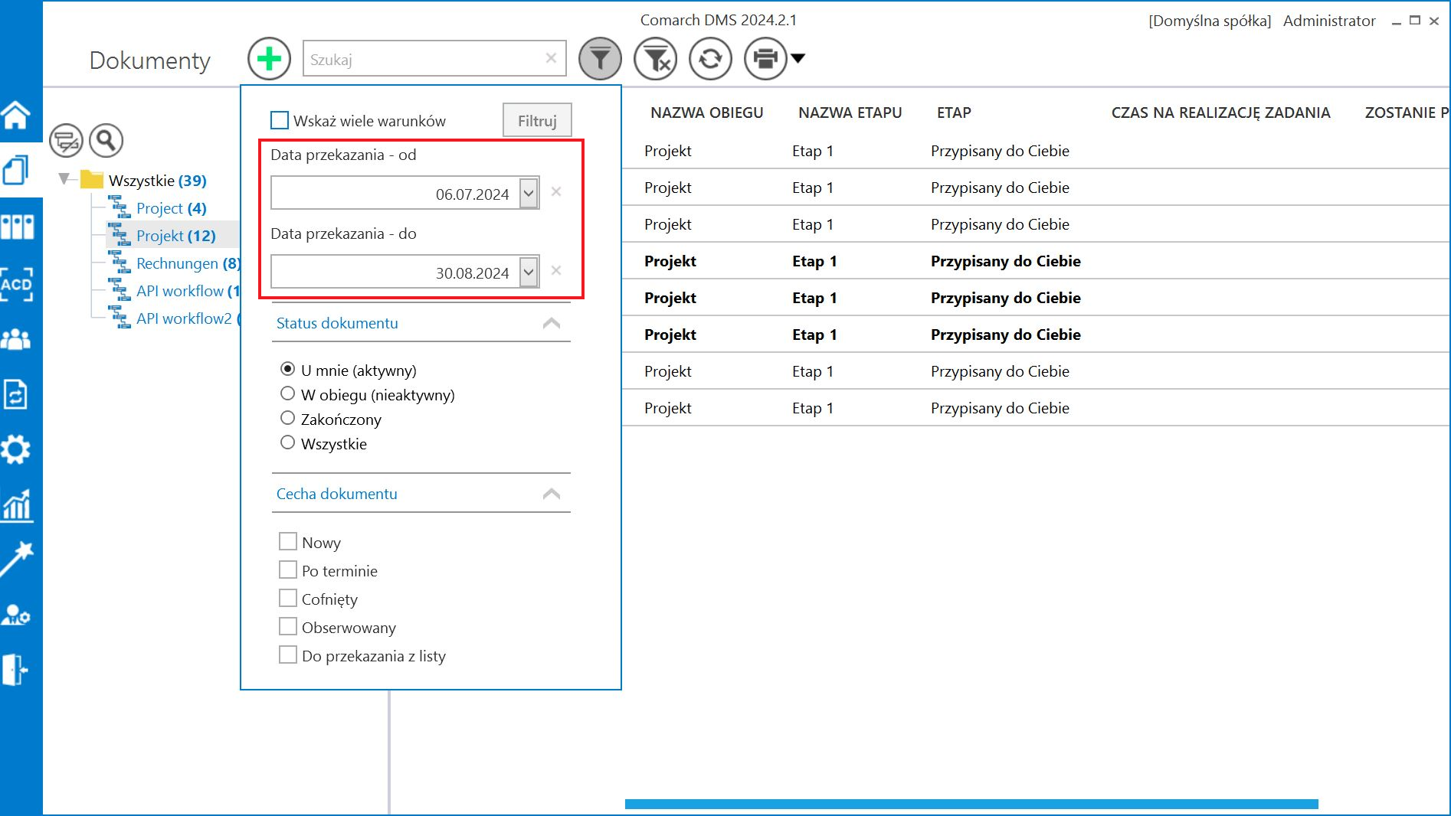Image resolution: width=1451 pixels, height=816 pixels.
Task: Open document sync sidebar icon
Action: [16, 395]
